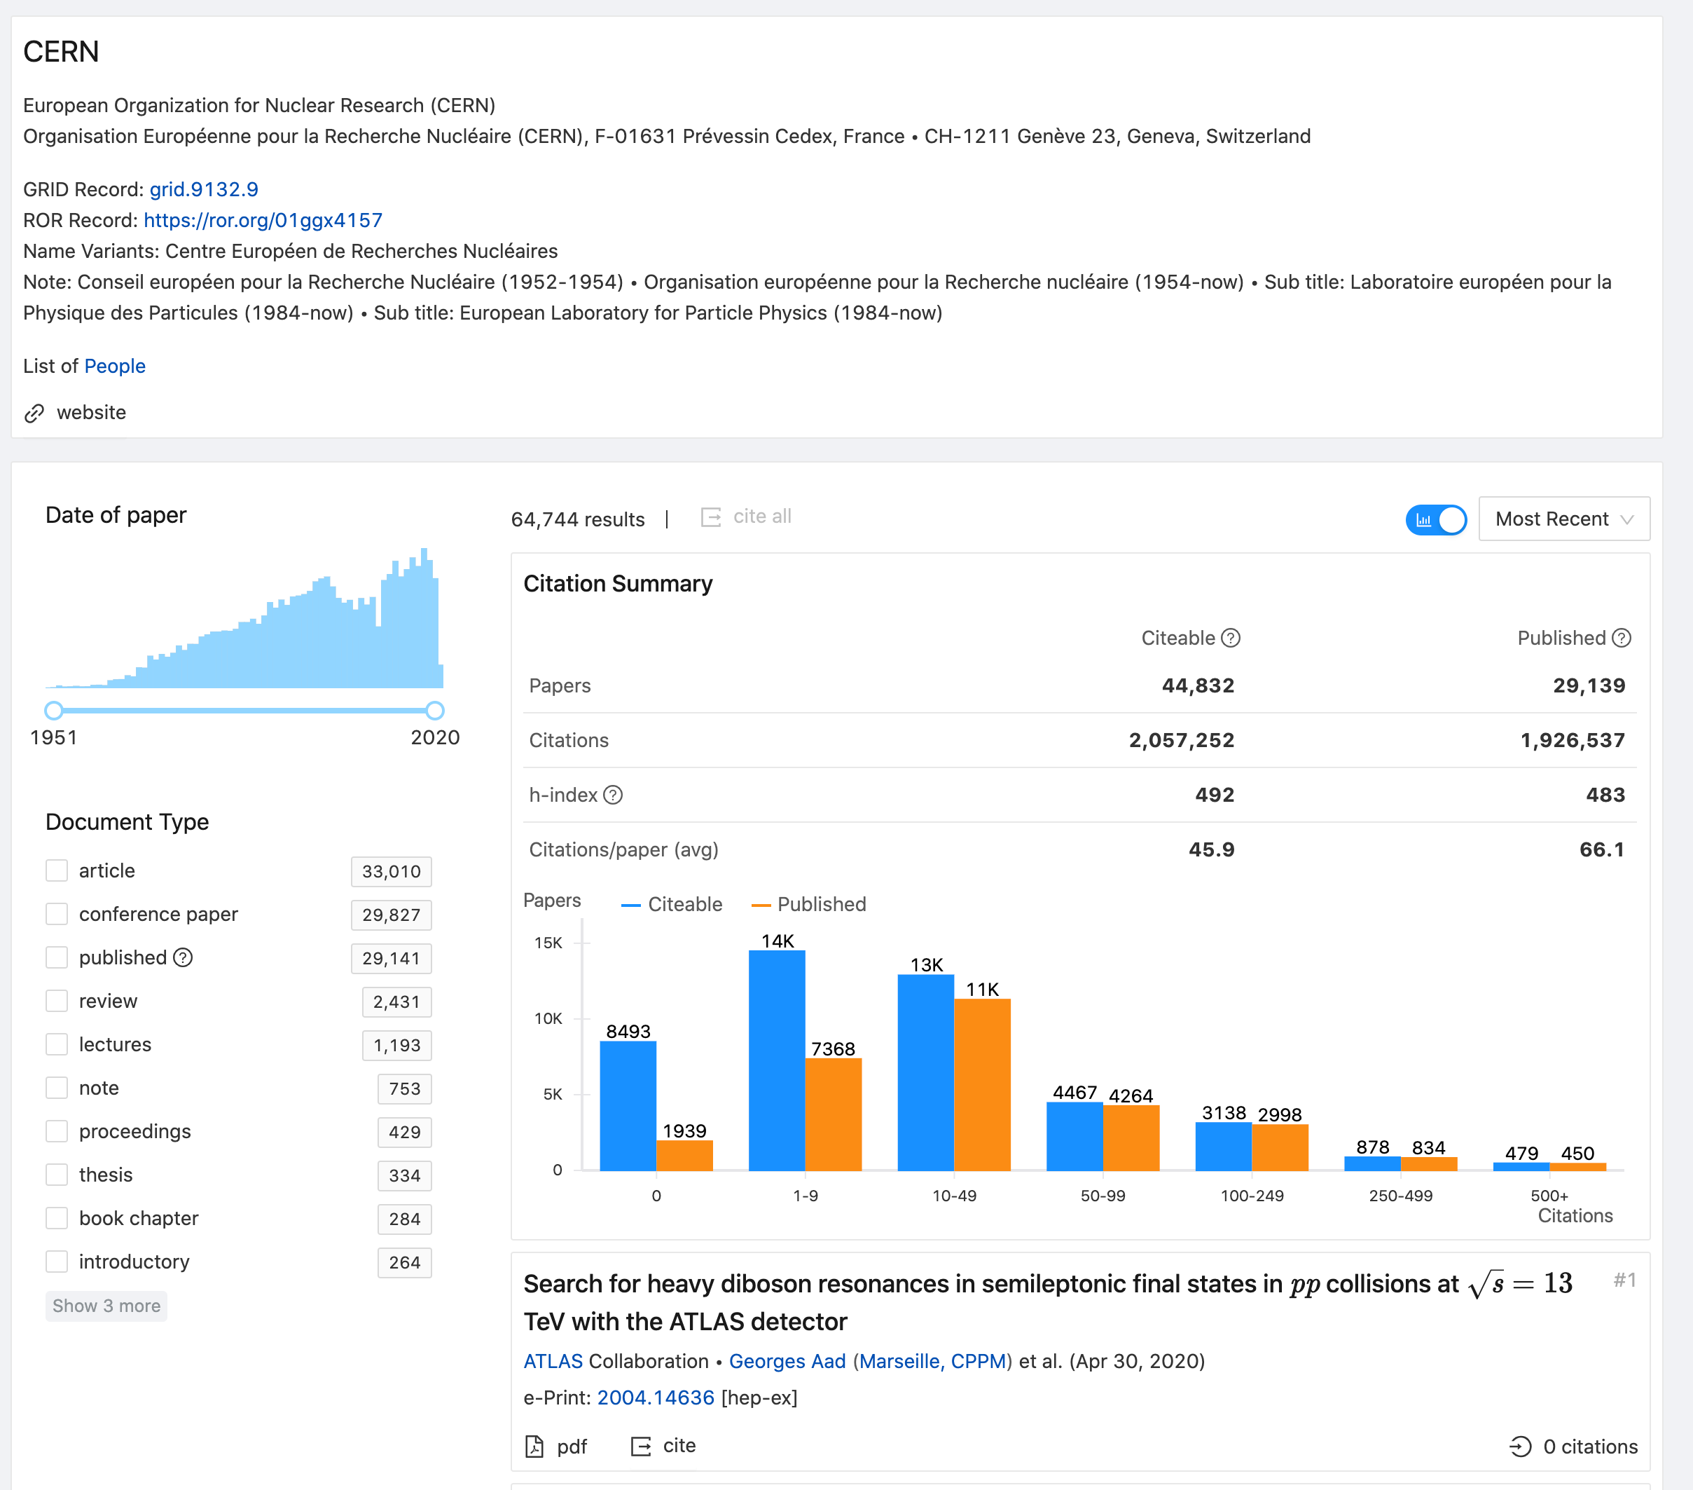Check the book chapter checkbox
Screen dimensions: 1693x1490
[x=56, y=1218]
